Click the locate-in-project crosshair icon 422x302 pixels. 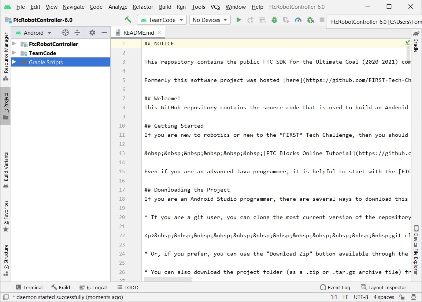66,33
